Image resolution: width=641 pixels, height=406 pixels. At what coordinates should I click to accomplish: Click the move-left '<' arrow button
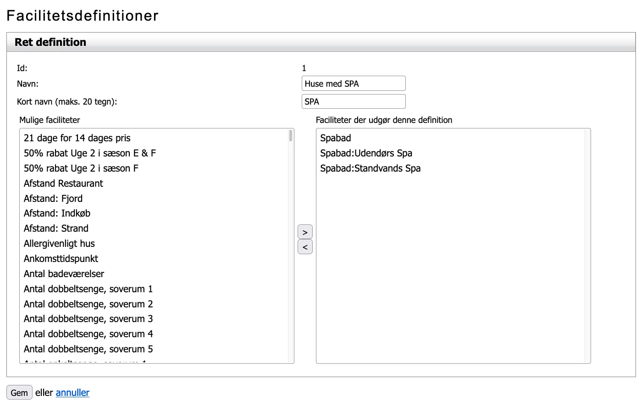click(305, 247)
